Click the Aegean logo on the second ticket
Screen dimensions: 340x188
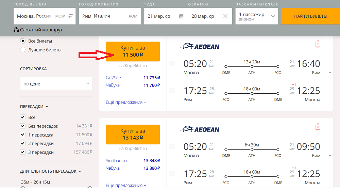[200, 129]
